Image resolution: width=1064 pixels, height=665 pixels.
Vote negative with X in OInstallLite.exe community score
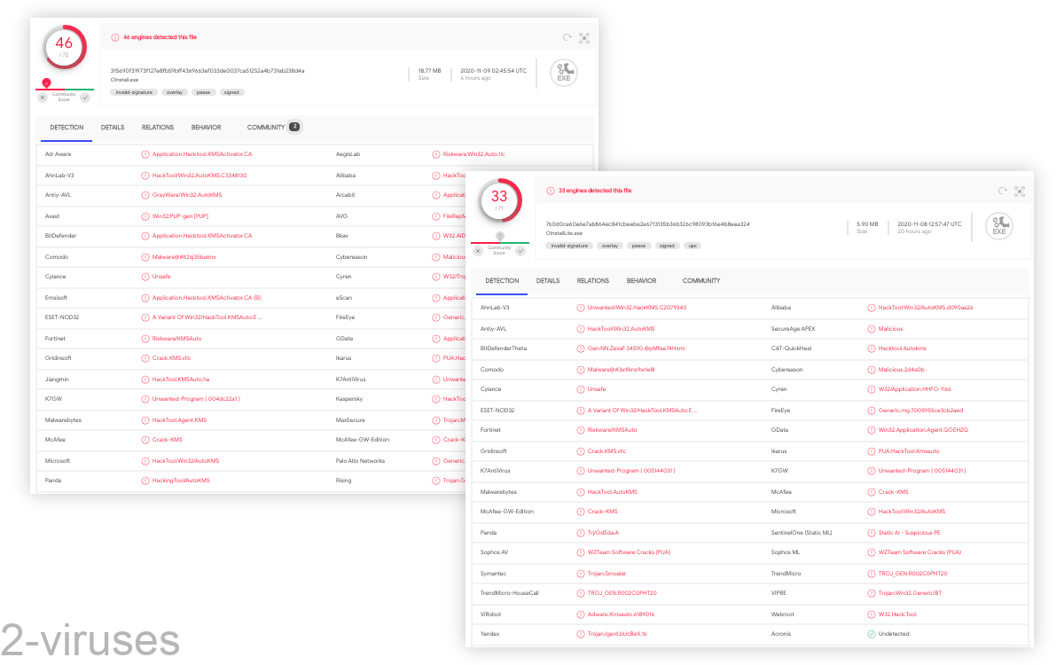478,250
